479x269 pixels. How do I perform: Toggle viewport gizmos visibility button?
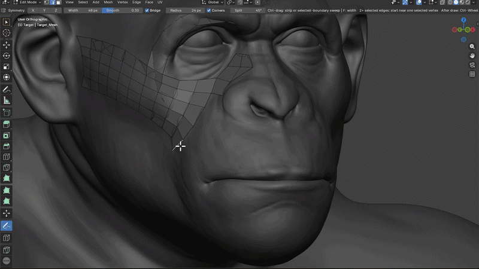coord(405,2)
